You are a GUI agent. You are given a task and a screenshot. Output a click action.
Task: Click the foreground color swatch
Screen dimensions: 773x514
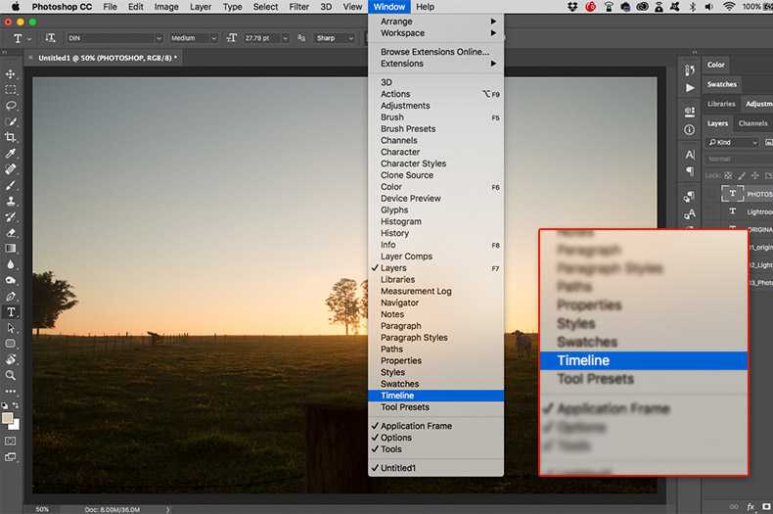pos(8,418)
